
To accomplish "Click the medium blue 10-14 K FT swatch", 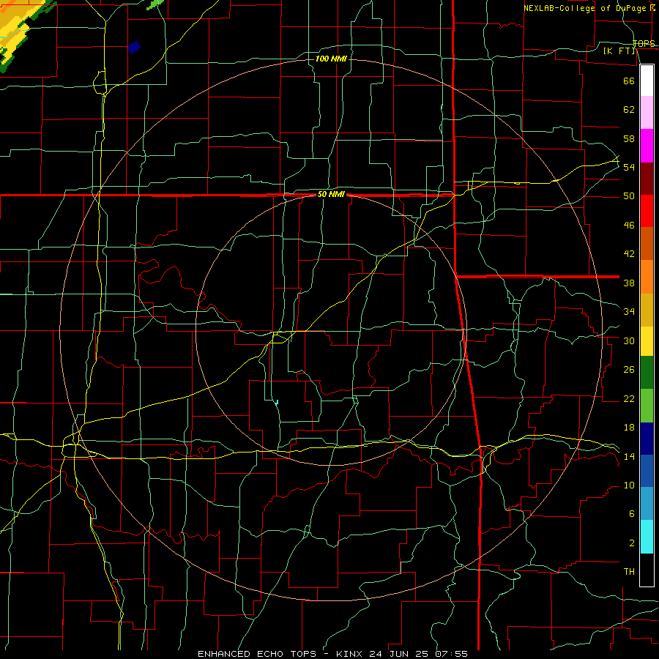I will [x=647, y=471].
